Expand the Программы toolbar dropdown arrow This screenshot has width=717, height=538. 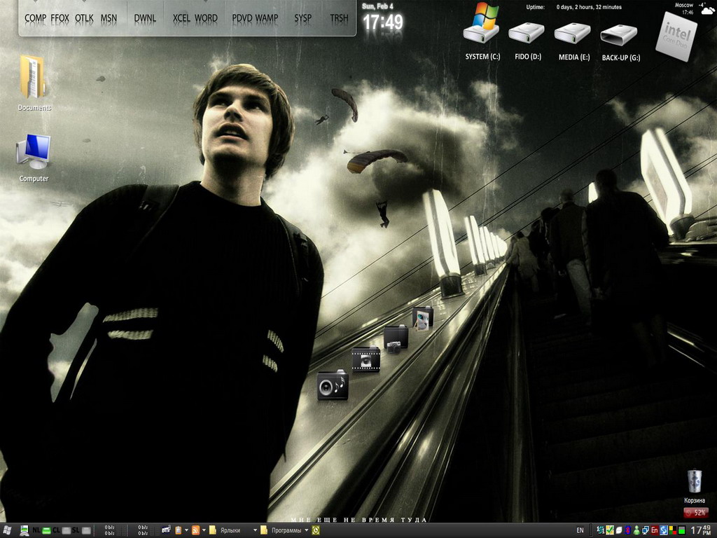point(307,531)
